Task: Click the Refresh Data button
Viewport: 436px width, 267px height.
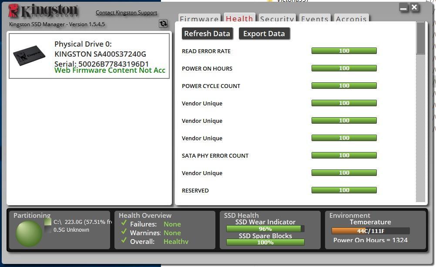Action: pos(207,34)
